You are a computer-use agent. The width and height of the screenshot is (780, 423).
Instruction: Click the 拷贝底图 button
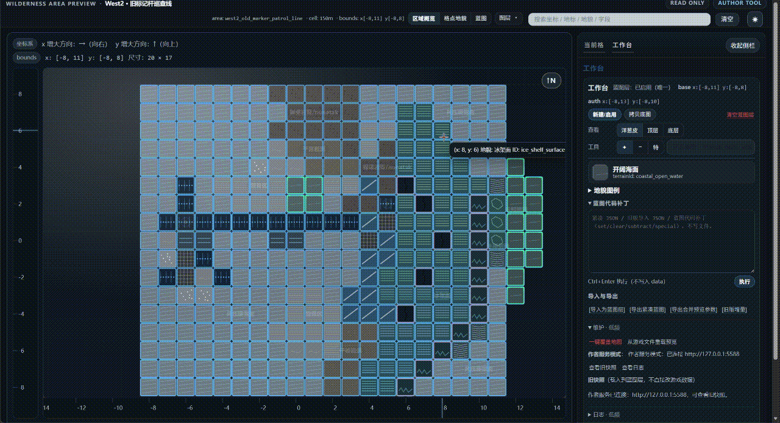tap(640, 115)
